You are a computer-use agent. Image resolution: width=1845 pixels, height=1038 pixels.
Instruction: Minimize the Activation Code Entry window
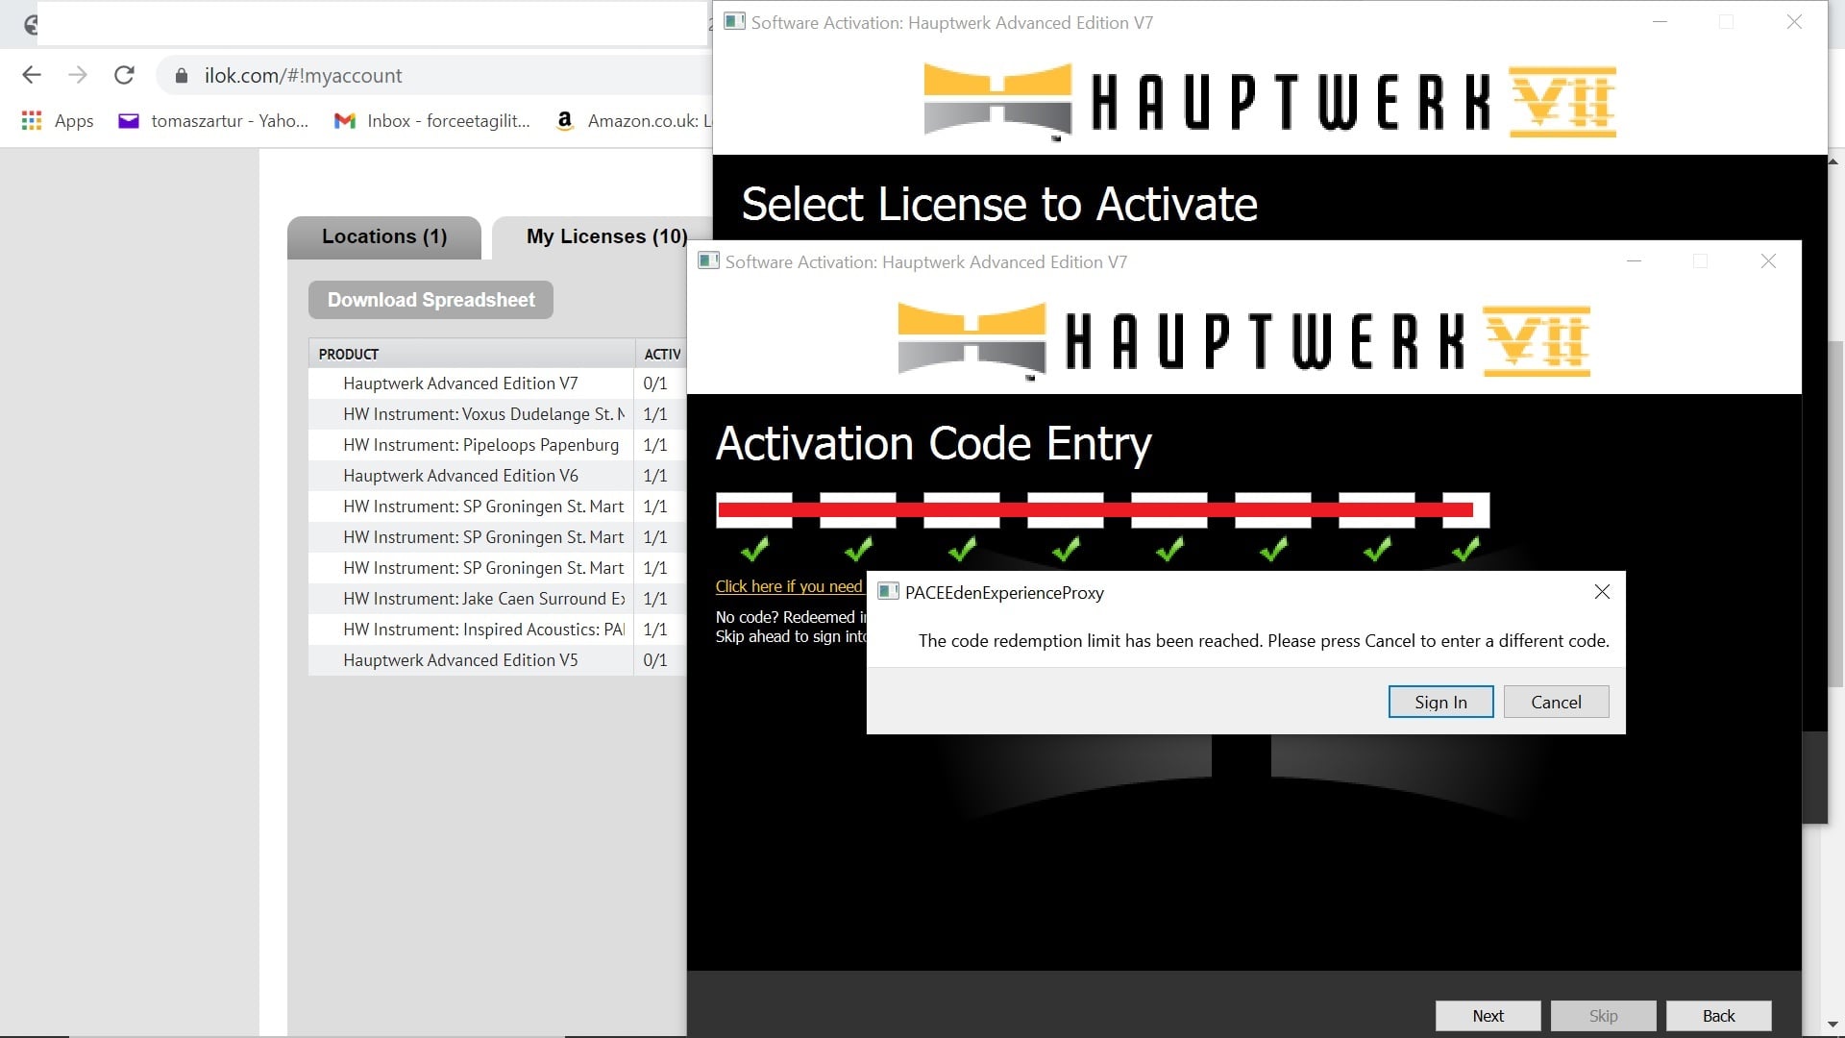[x=1634, y=261]
